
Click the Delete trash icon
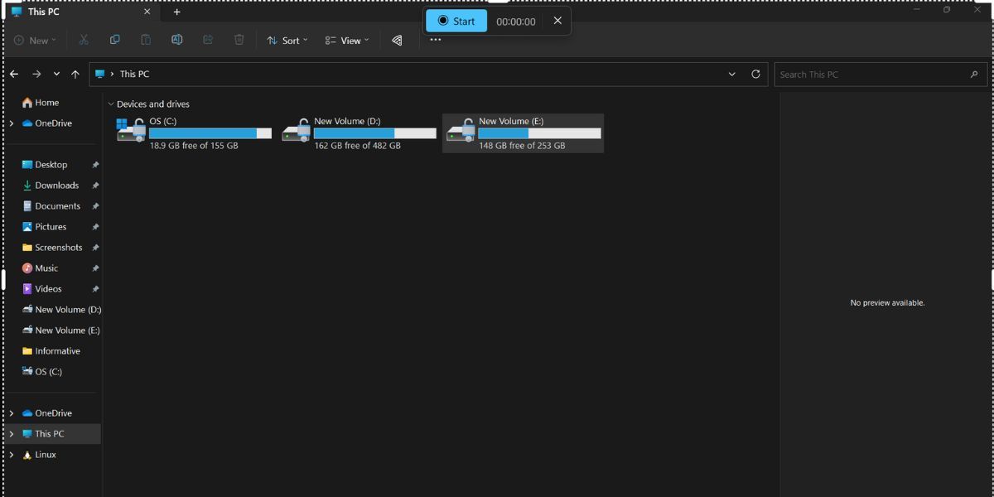coord(239,40)
